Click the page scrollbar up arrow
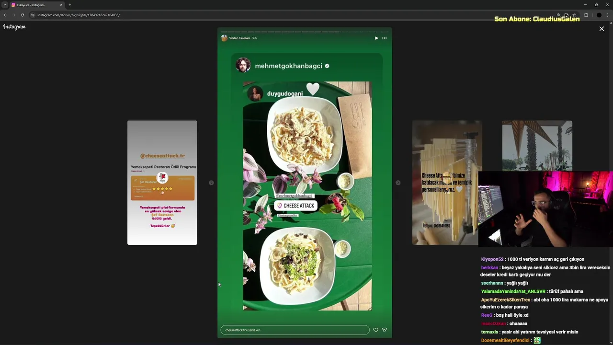The width and height of the screenshot is (613, 345). point(611,23)
